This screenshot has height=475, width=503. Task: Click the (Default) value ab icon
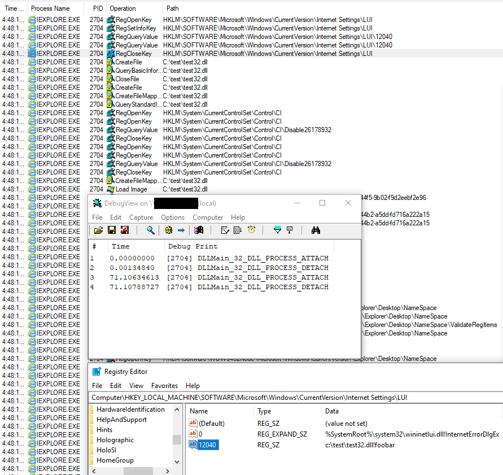click(193, 423)
